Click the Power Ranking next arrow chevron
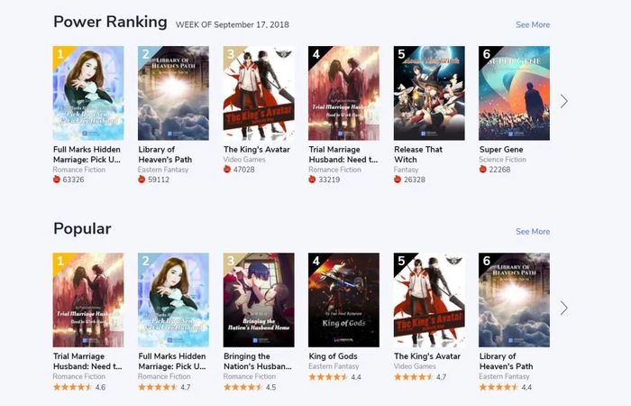 [563, 101]
